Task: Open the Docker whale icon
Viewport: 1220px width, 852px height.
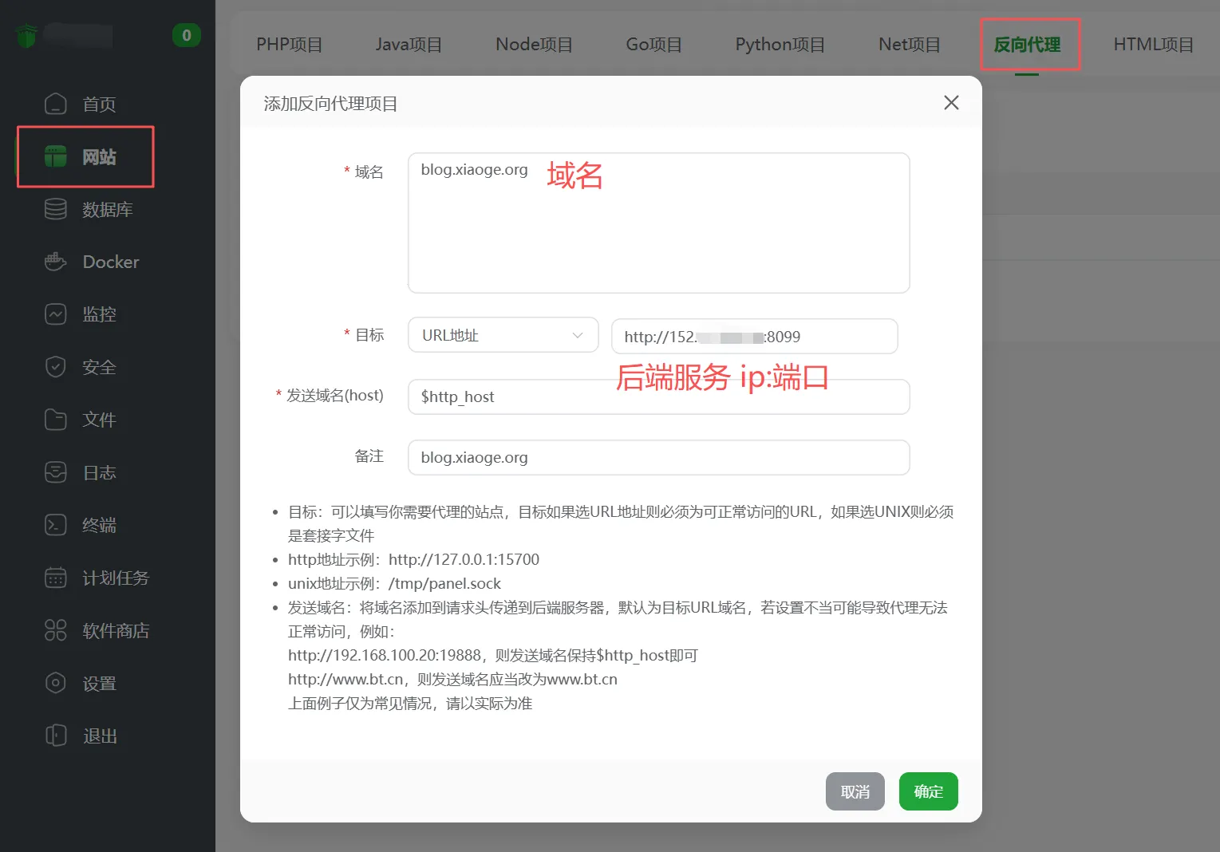Action: click(x=56, y=262)
